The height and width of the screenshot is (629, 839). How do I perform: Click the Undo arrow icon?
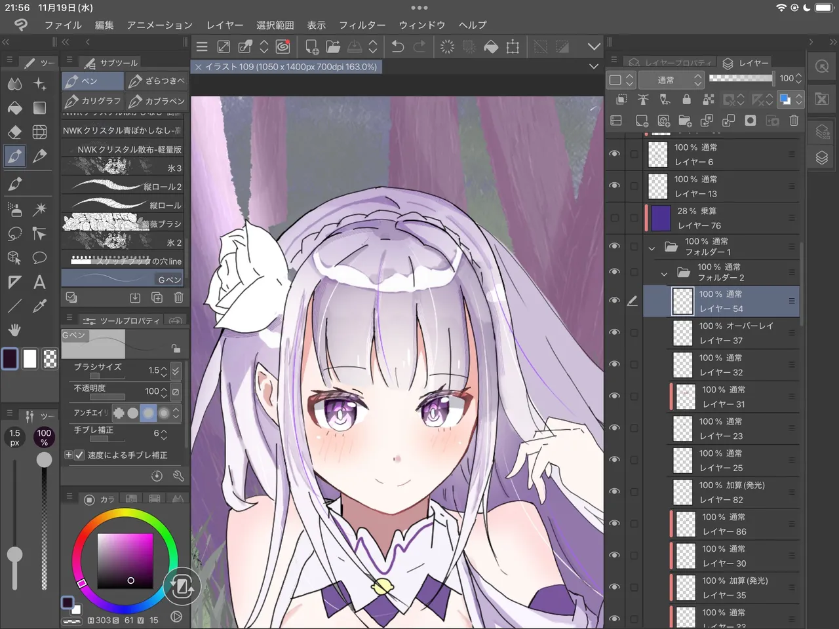[x=397, y=47]
